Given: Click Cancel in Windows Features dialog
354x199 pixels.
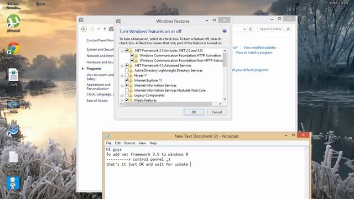Looking at the screenshot, I should coord(217,112).
